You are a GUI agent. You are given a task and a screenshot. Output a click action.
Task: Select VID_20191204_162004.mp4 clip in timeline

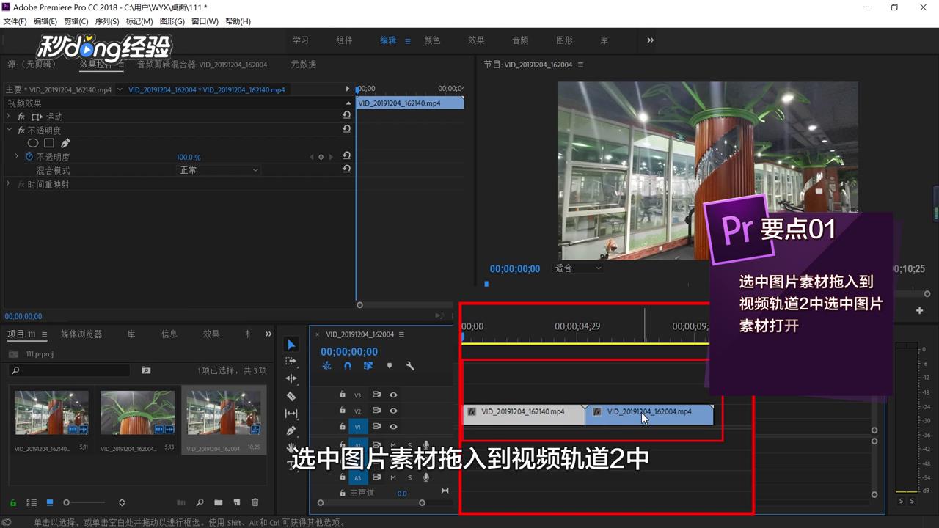coord(649,414)
